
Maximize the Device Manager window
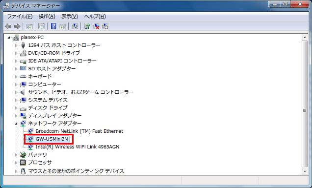pos(286,4)
